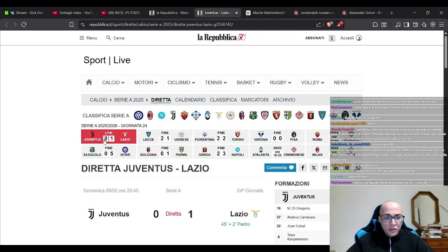Expand the TENNIS dropdown
Screen dimensions: 448x252
216,83
